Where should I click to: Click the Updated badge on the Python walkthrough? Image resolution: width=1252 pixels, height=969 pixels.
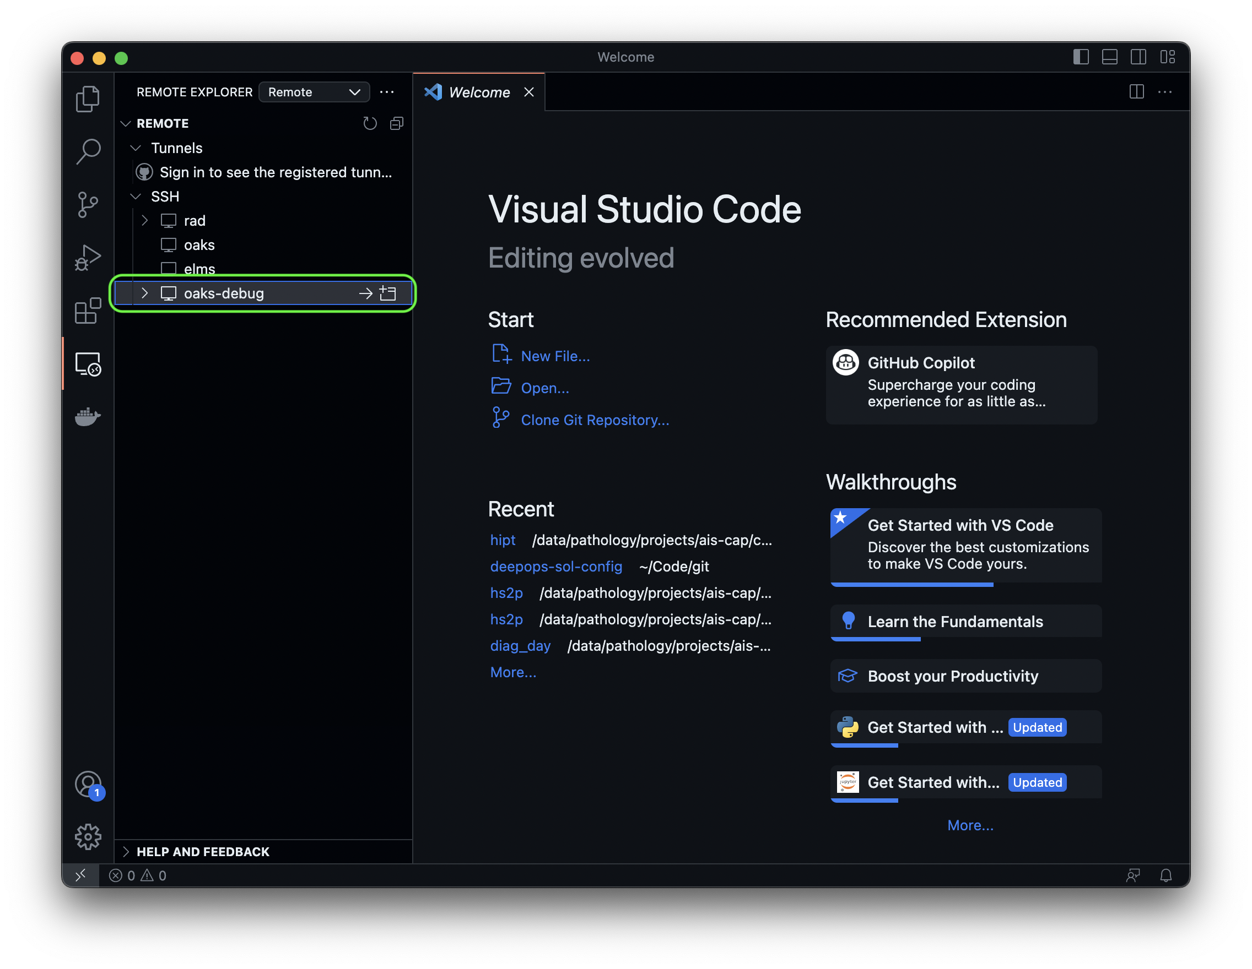coord(1037,727)
